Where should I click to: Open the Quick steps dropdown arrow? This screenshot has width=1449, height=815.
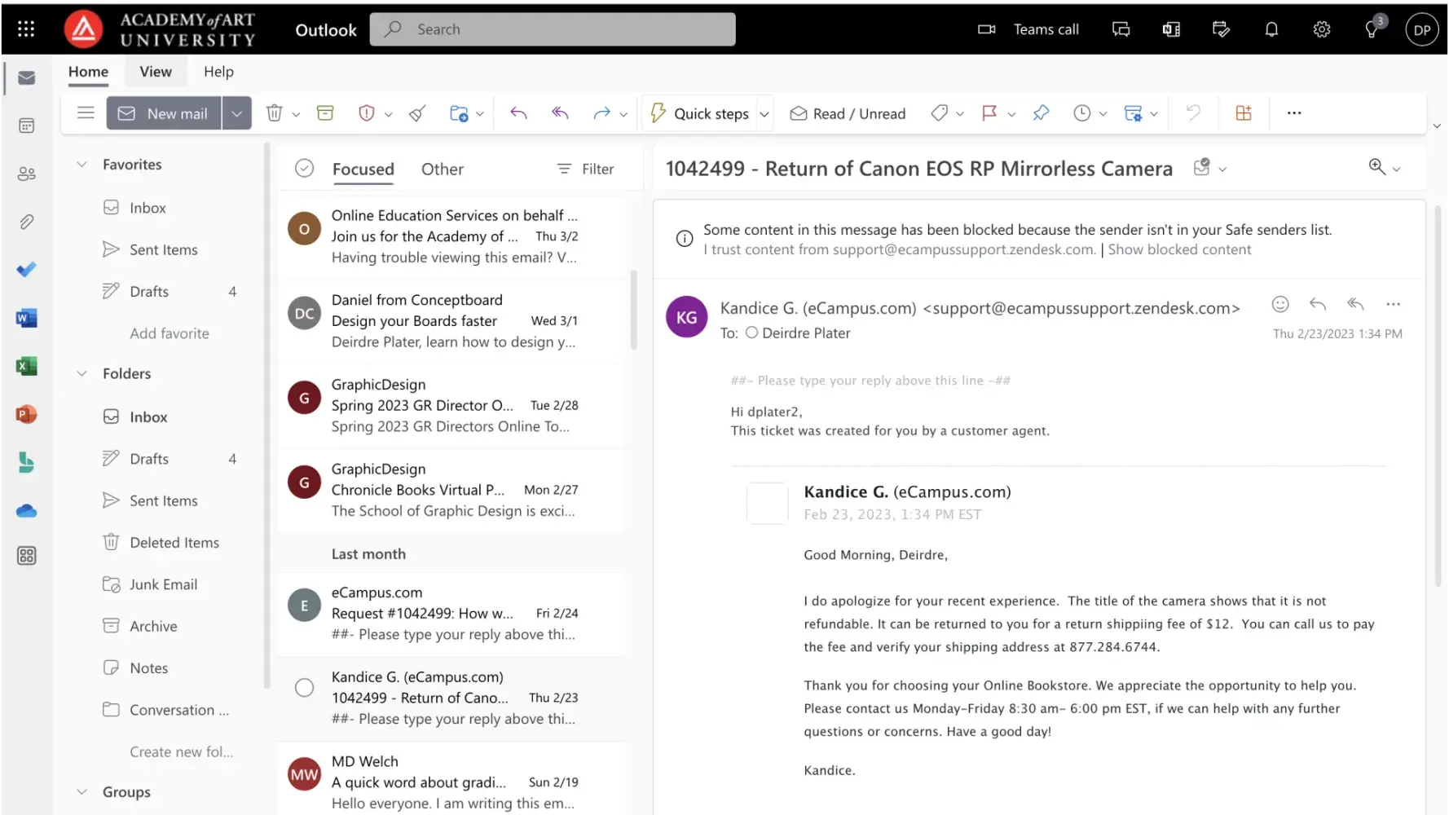[764, 114]
